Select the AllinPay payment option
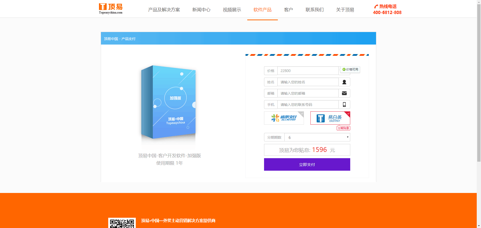This screenshot has width=481, height=228. point(284,118)
